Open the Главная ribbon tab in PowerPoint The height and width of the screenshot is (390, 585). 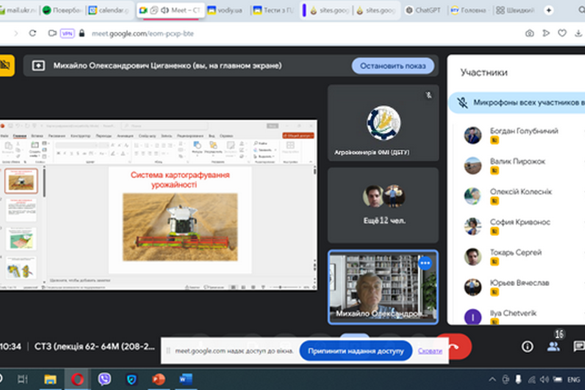[x=19, y=136]
